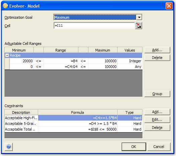The width and height of the screenshot is (176, 156).
Task: Delete the selected adjustable cell range
Action: 157,58
